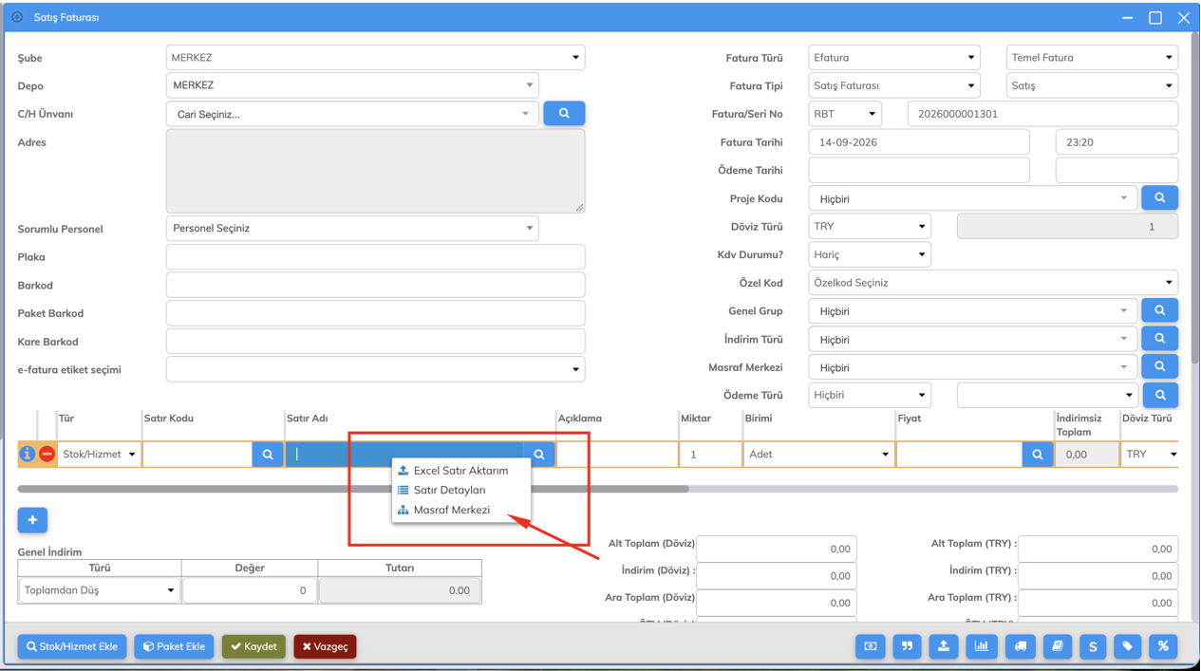Choose Excel Satır Aktarım menu item
Screen dimensions: 1201x671
[x=460, y=471]
